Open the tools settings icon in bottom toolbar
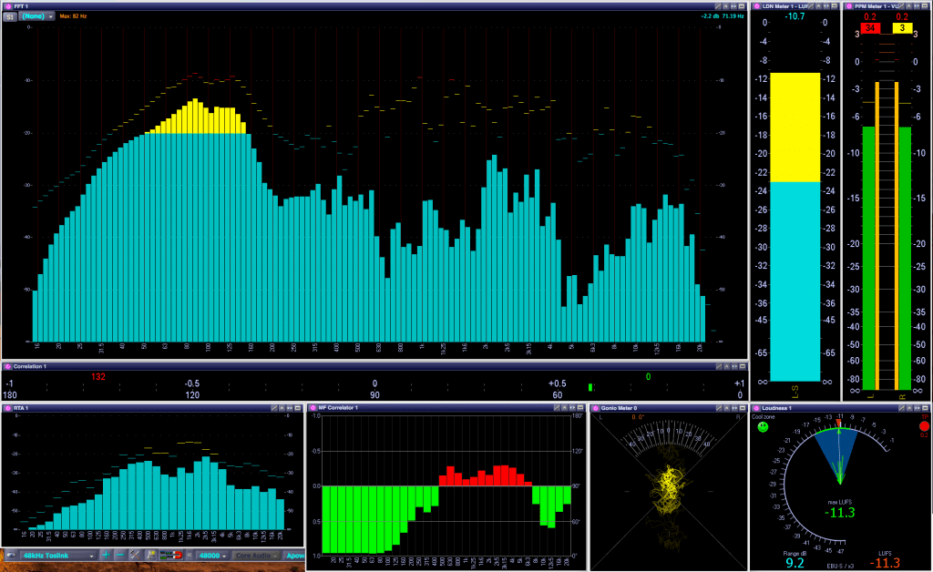The image size is (933, 572). pyautogui.click(x=135, y=556)
